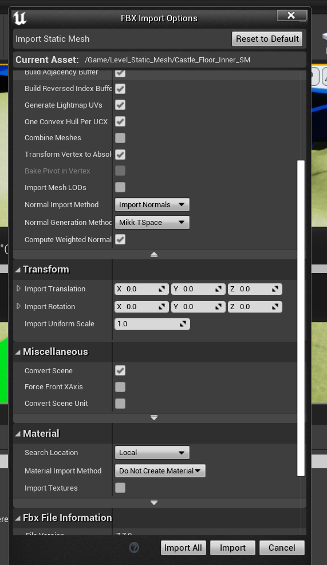Collapse the Miscellaneous section
The image size is (327, 565).
pyautogui.click(x=18, y=352)
